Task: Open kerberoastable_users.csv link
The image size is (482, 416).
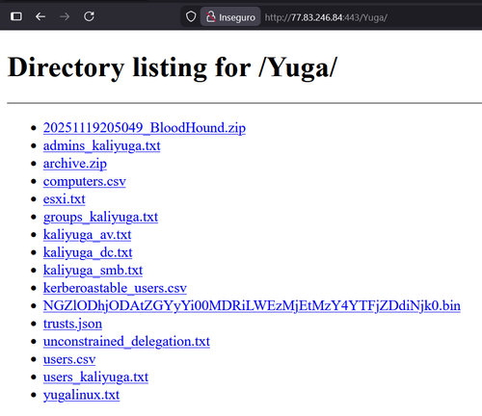Action: pos(115,288)
